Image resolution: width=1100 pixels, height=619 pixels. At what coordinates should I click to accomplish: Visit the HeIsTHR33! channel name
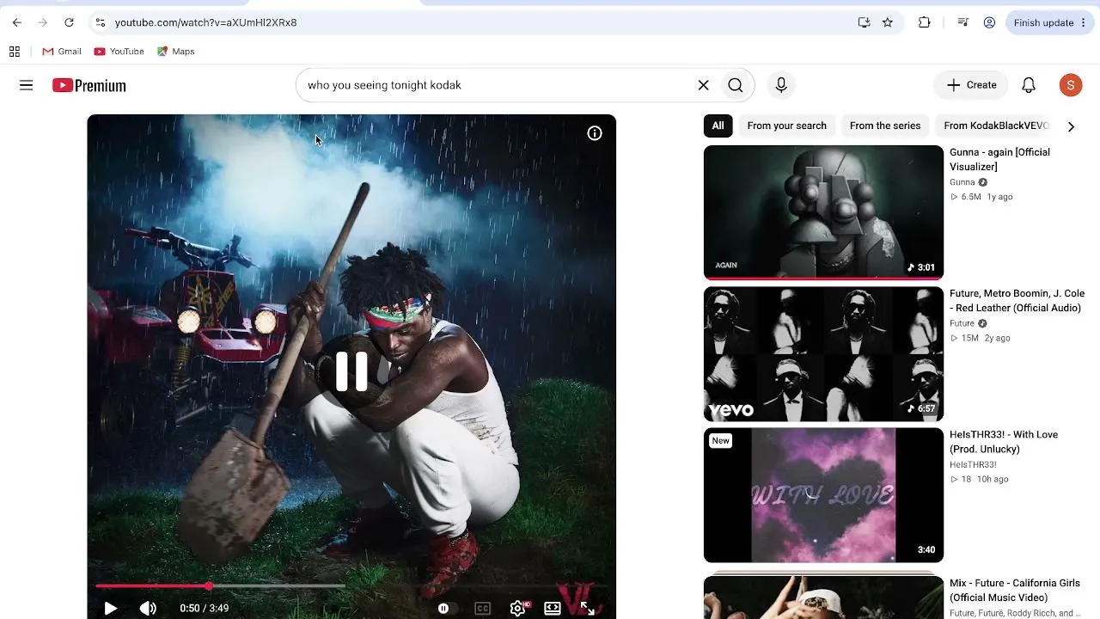click(x=973, y=464)
